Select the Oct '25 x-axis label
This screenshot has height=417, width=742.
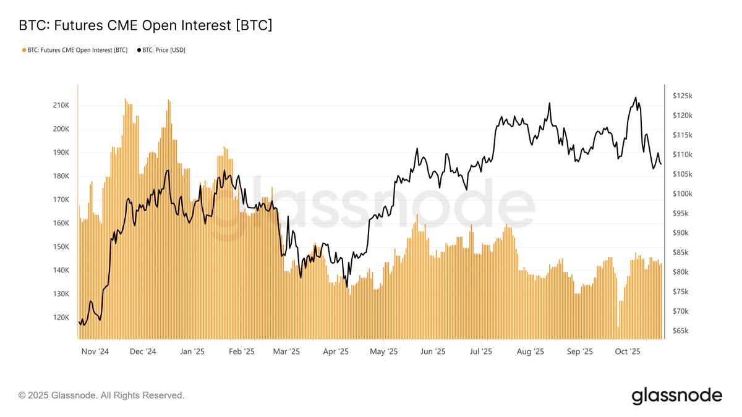click(628, 352)
